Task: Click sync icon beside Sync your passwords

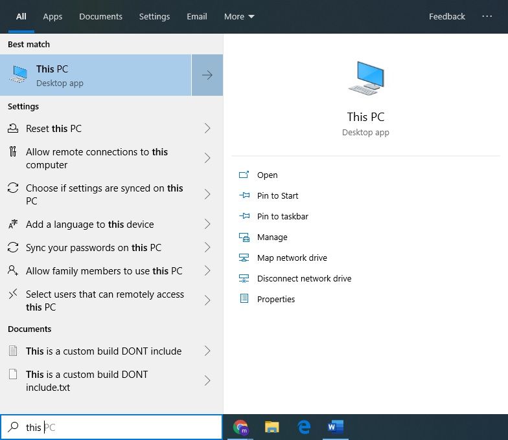Action: pos(13,247)
